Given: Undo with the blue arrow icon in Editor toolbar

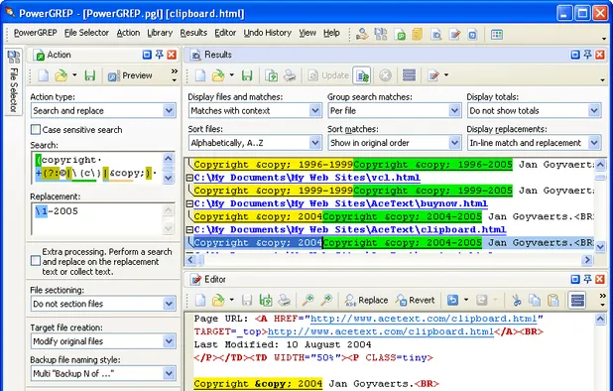Looking at the screenshot, I should pyautogui.click(x=452, y=301).
